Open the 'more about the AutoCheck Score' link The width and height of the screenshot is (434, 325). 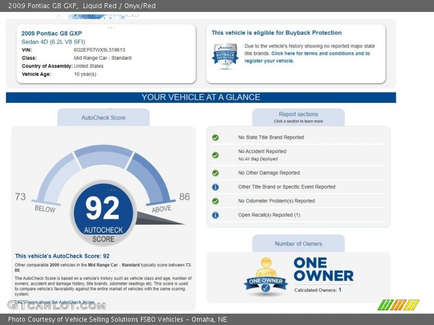point(57,302)
